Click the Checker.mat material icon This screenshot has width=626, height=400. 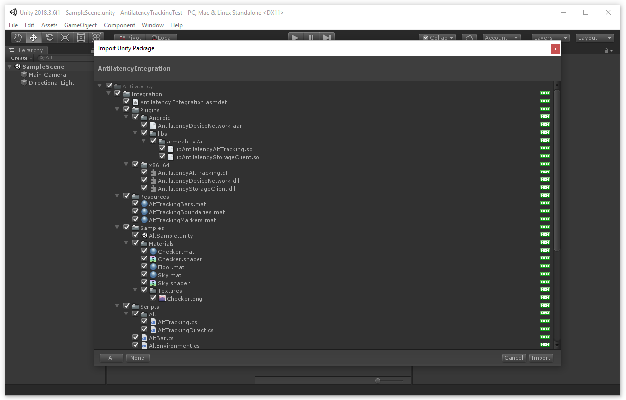pos(153,252)
